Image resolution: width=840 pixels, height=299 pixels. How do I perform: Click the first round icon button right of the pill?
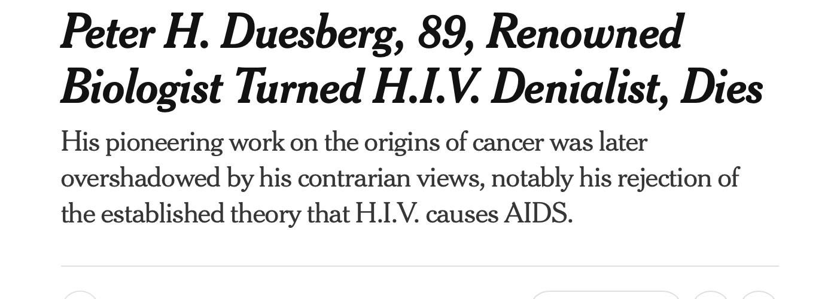click(x=710, y=295)
